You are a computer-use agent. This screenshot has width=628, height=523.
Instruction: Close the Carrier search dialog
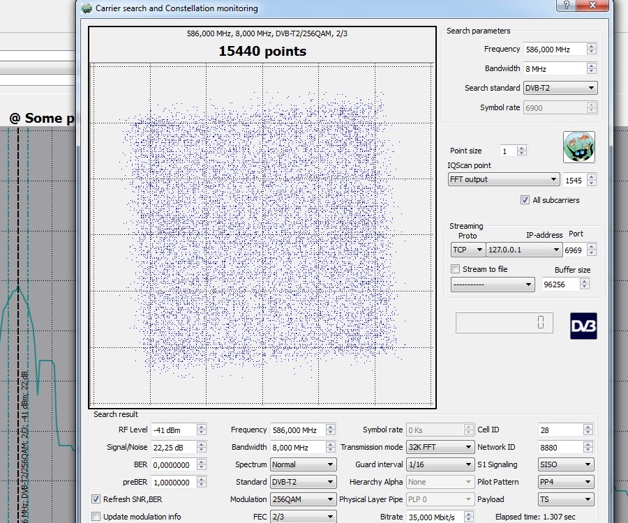tap(592, 5)
